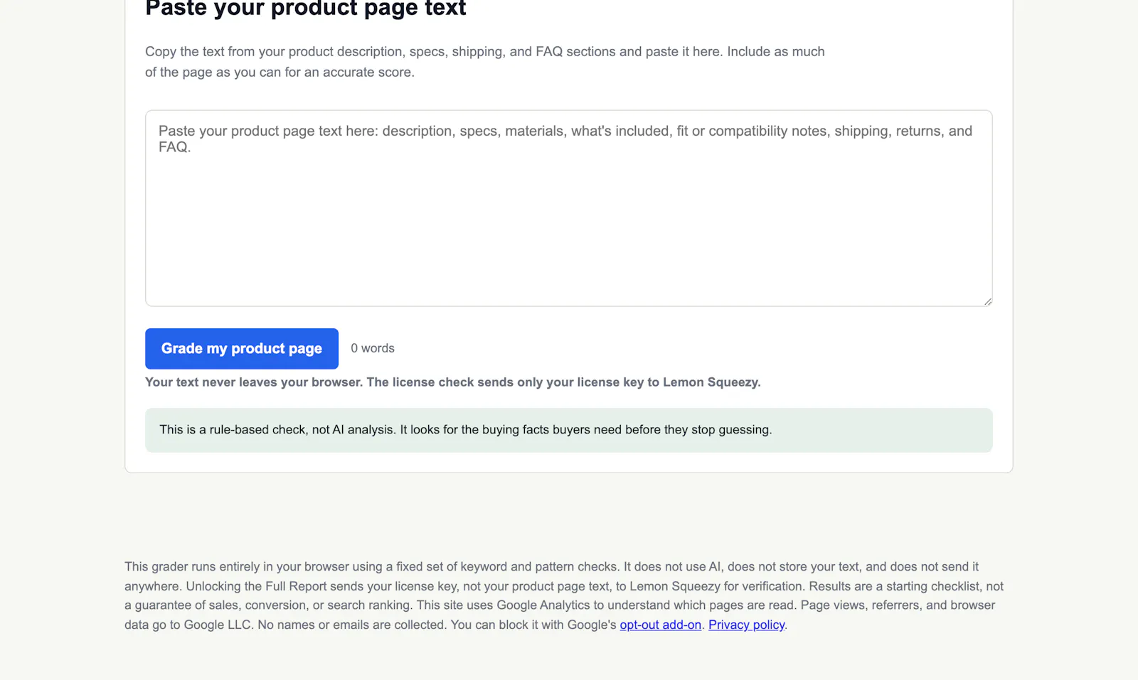Click the 'Your text never leaves your browser' note
Image resolution: width=1138 pixels, height=680 pixels.
pyautogui.click(x=453, y=382)
